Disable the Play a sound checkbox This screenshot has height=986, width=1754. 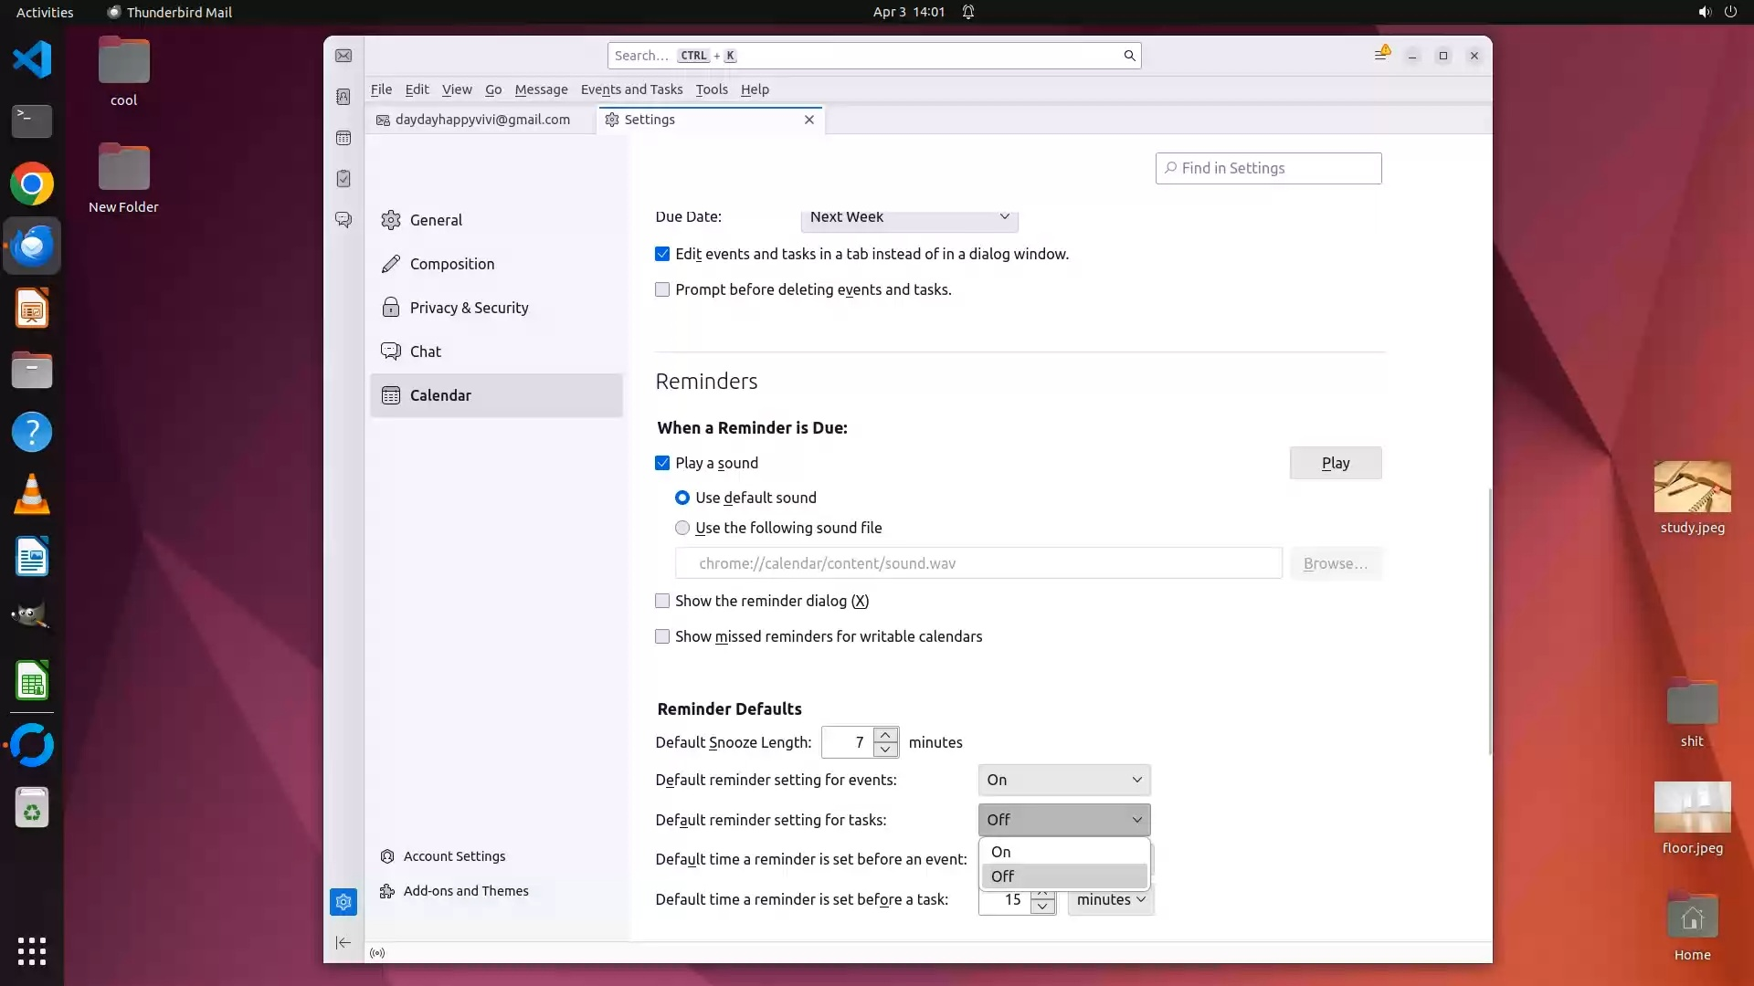pos(662,463)
